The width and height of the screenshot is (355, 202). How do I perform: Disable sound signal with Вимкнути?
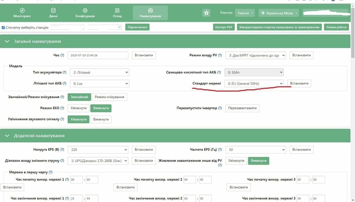pos(101,119)
